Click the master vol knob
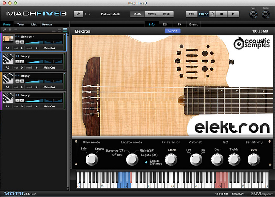This screenshot has height=197, width=275. [254, 14]
